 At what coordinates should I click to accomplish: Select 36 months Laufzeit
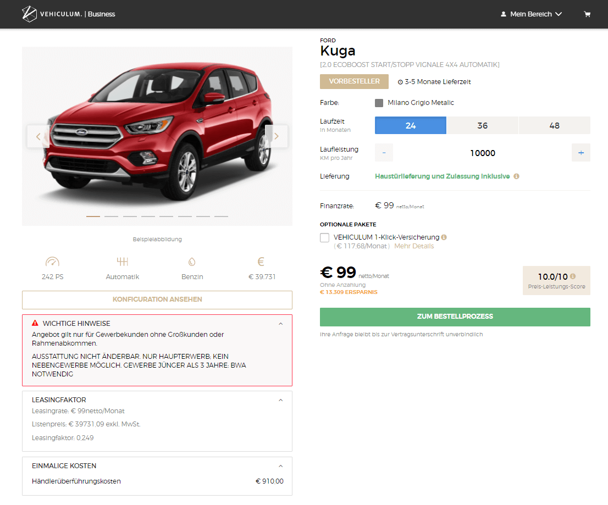(482, 126)
